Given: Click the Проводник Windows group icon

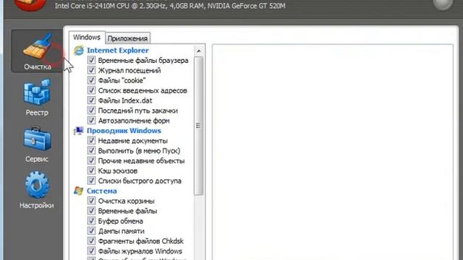Looking at the screenshot, I should [79, 131].
